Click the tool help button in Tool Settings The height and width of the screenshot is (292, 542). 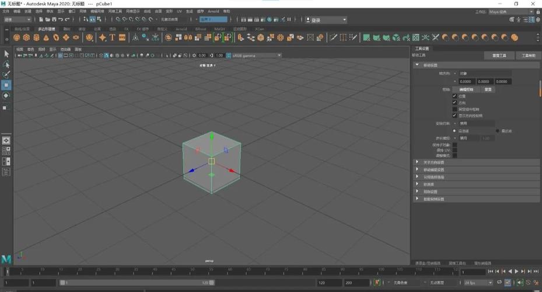coord(527,55)
